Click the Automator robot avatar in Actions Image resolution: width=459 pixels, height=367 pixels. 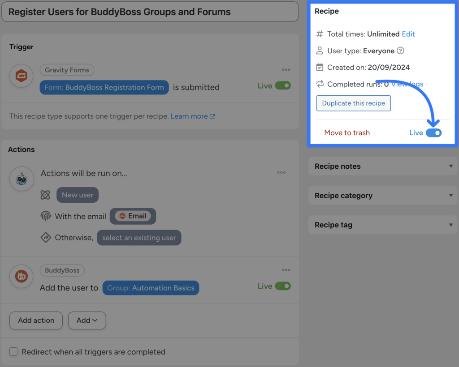22,179
